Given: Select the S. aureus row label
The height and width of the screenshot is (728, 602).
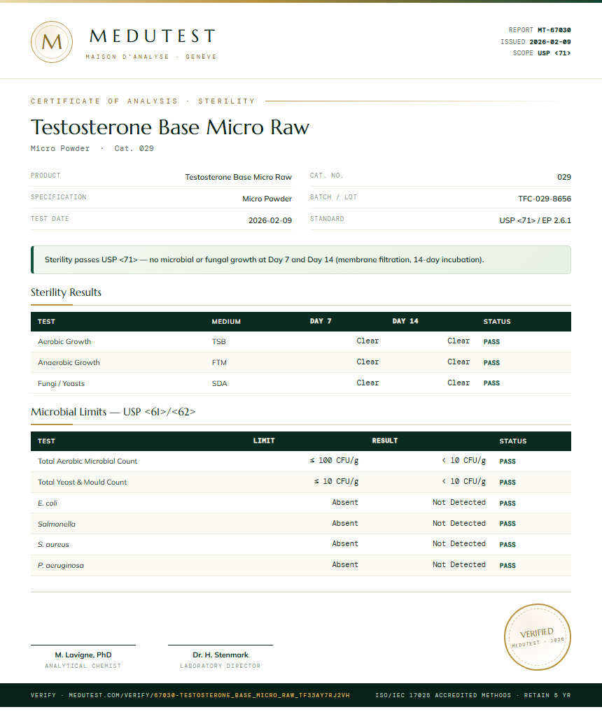Looking at the screenshot, I should click(x=53, y=544).
